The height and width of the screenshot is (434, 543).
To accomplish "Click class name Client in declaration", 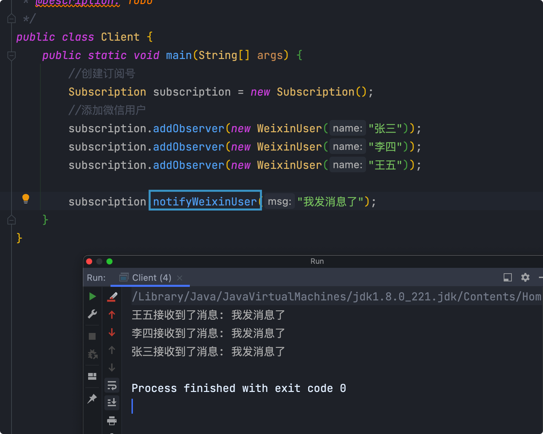I will [x=120, y=37].
